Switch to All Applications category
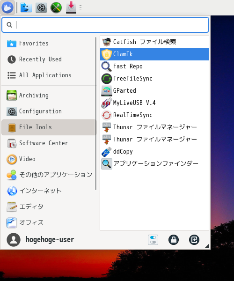The width and height of the screenshot is (234, 281). 48,75
